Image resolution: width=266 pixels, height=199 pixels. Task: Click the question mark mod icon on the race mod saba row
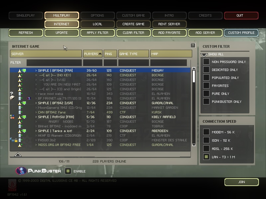tap(12, 93)
